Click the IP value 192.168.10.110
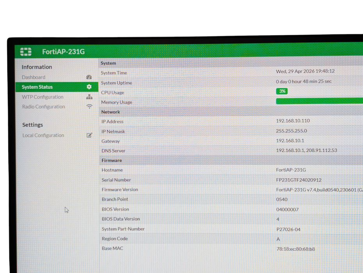 (293, 121)
